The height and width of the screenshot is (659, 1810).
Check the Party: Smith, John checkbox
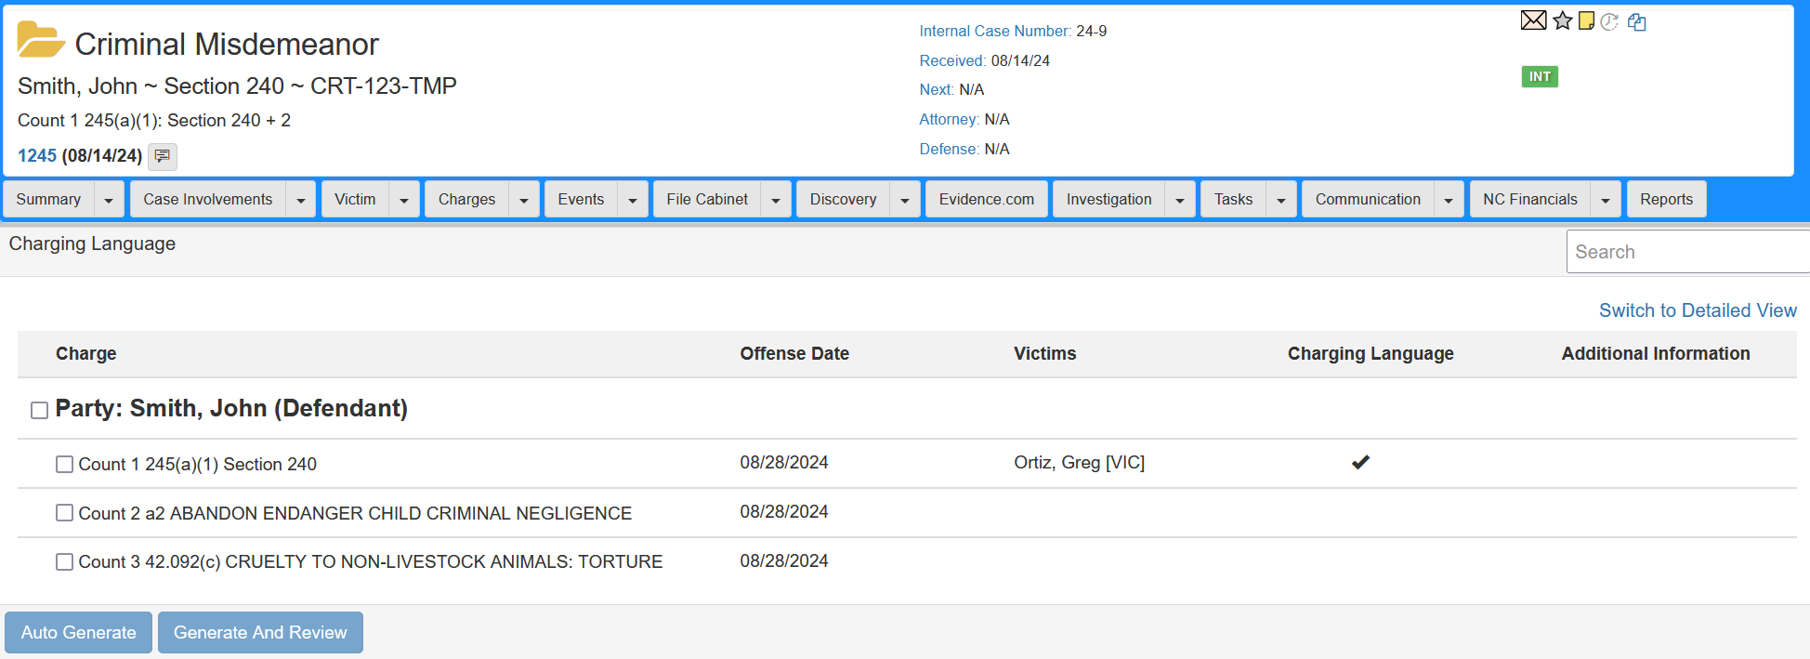(39, 410)
